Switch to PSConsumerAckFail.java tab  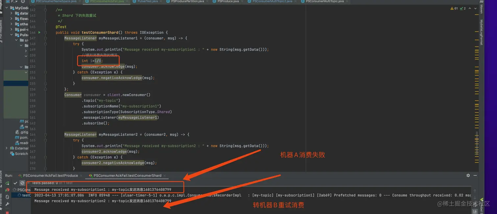(x=107, y=1)
